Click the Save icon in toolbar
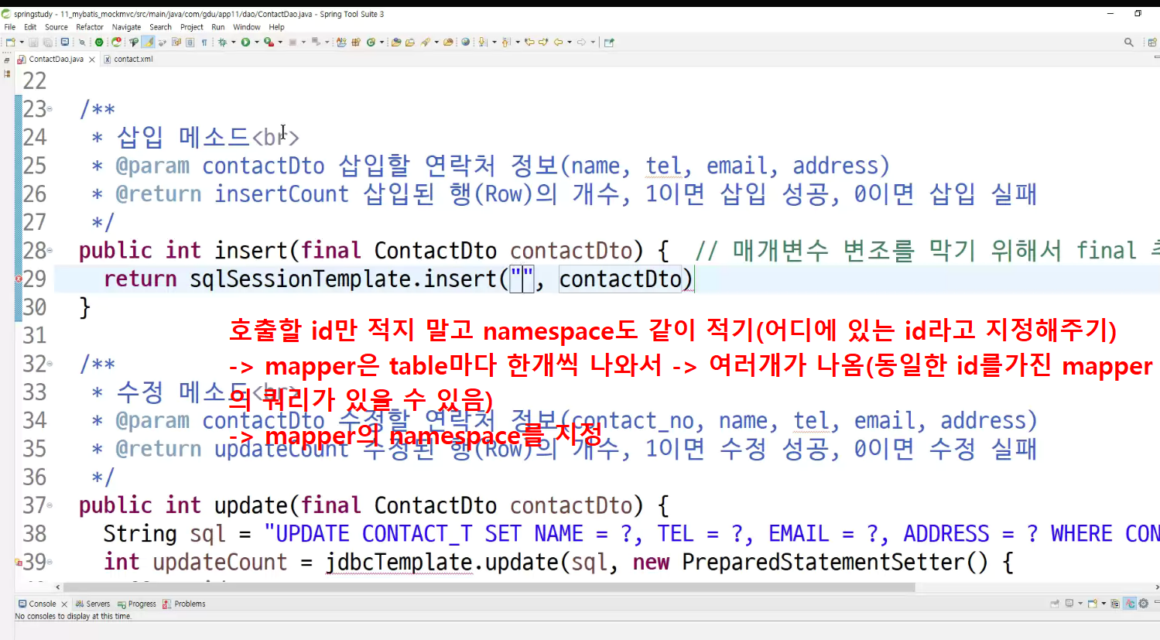The height and width of the screenshot is (640, 1160). click(x=33, y=43)
